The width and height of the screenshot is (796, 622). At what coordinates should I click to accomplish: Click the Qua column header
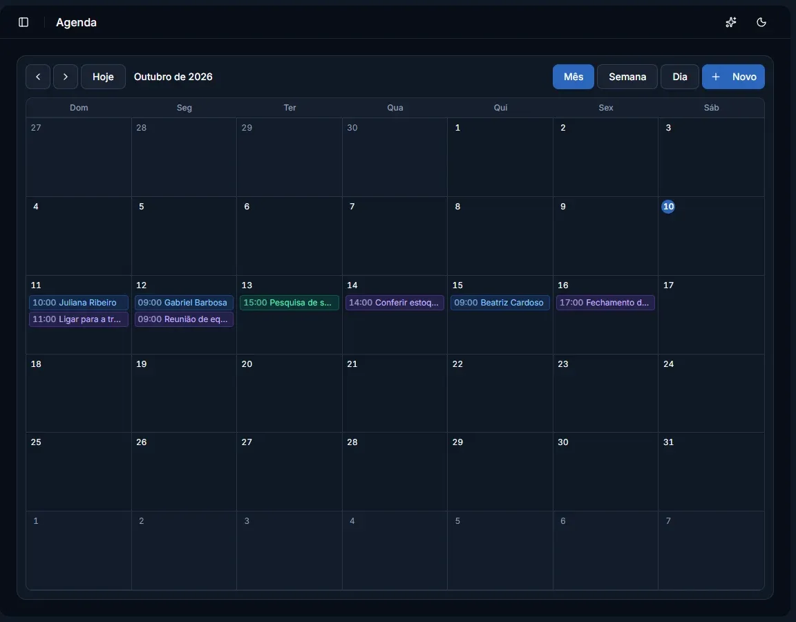pos(395,108)
